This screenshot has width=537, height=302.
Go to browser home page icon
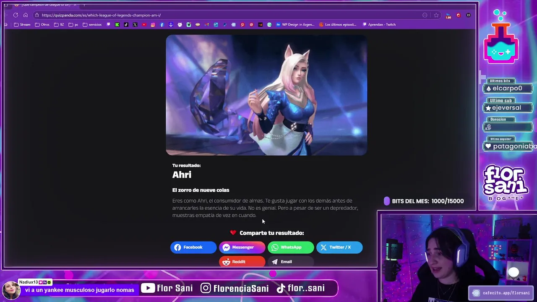[26, 15]
